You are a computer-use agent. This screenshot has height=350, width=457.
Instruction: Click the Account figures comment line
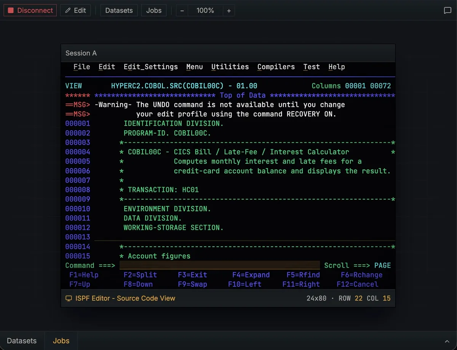[155, 256]
